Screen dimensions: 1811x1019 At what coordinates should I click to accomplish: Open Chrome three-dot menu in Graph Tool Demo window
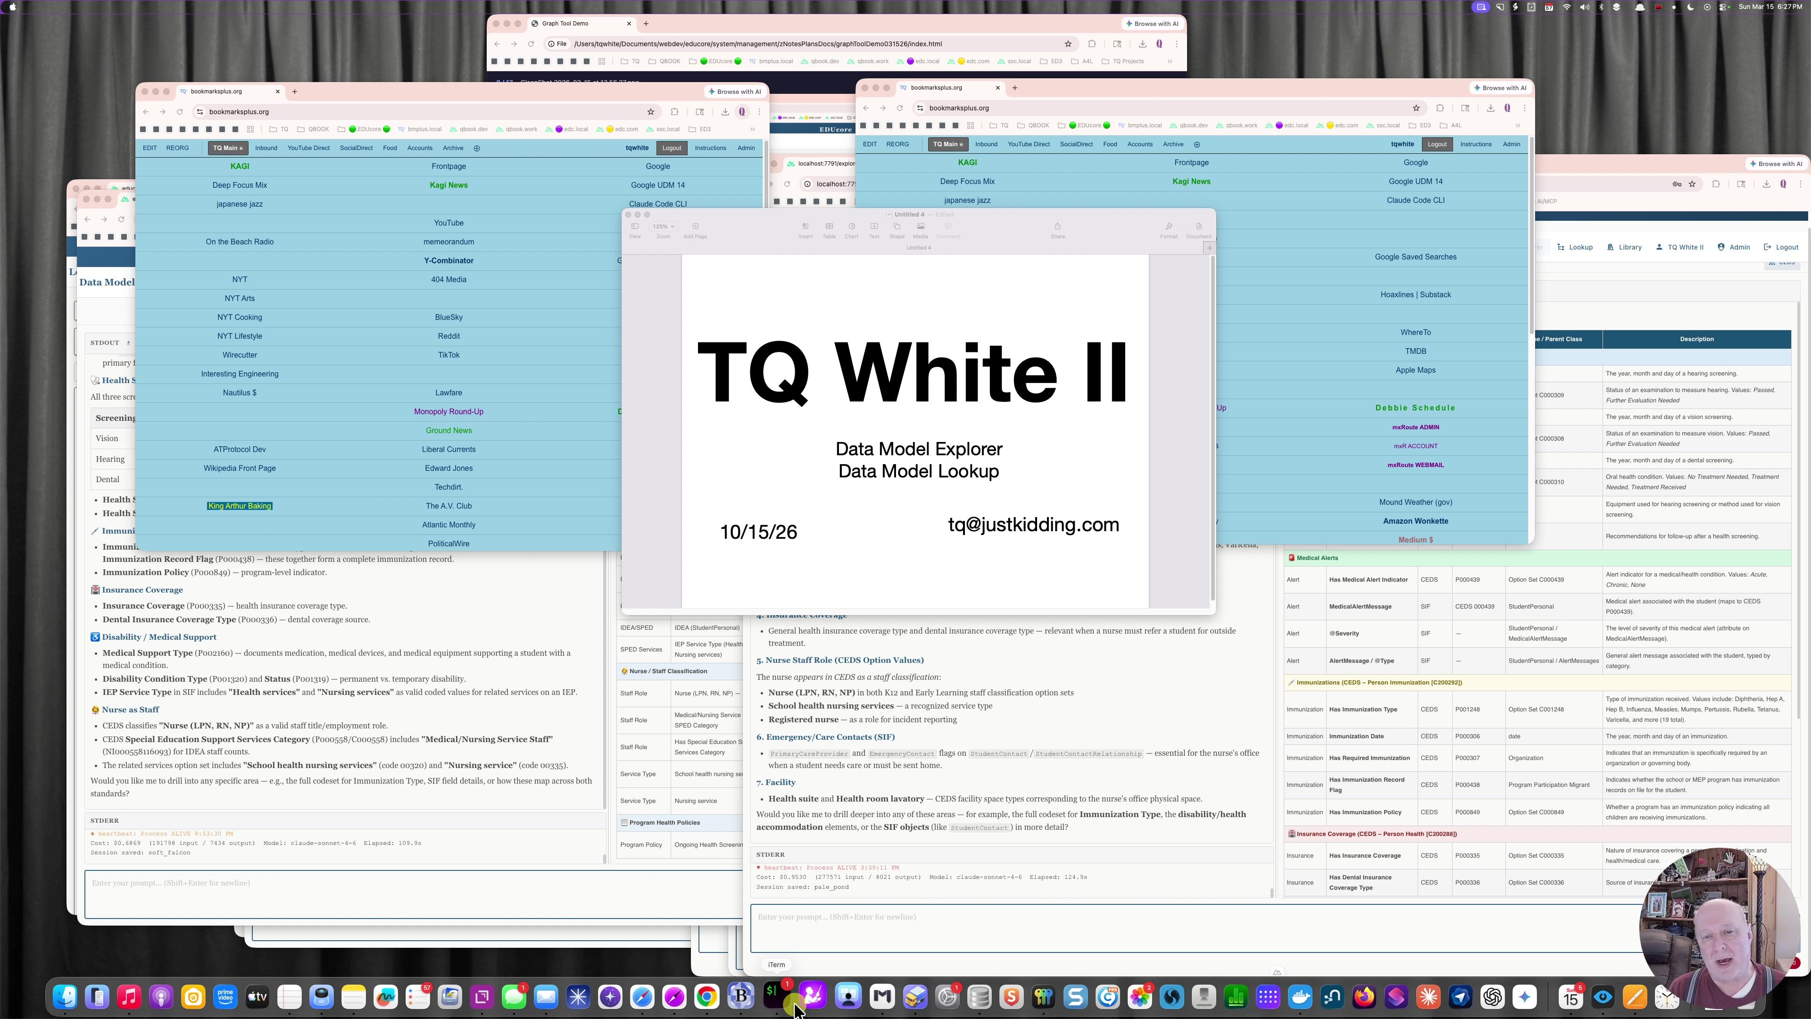[x=1176, y=43]
